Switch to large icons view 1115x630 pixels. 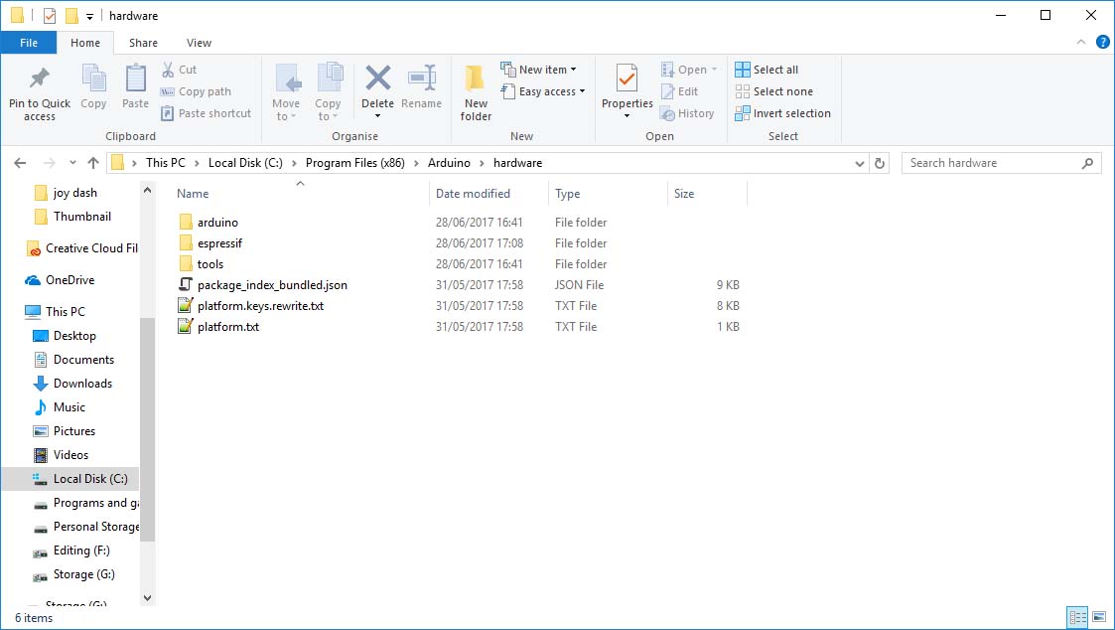[1099, 617]
